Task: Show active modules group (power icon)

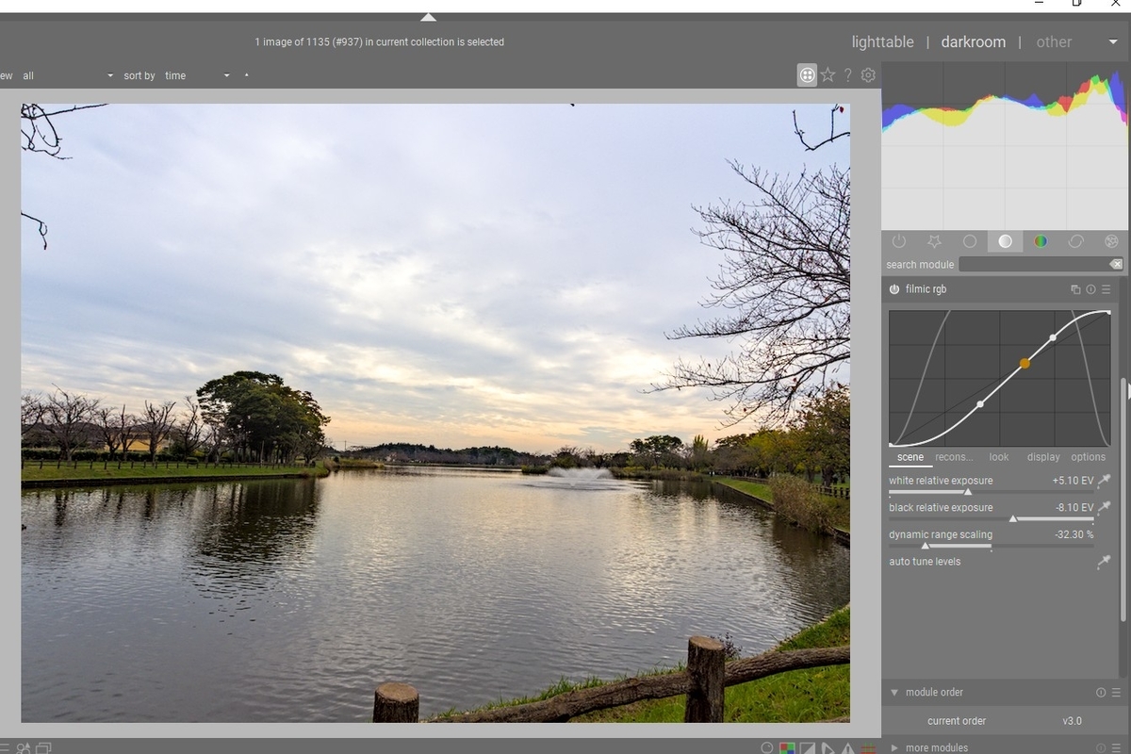Action: pyautogui.click(x=898, y=242)
